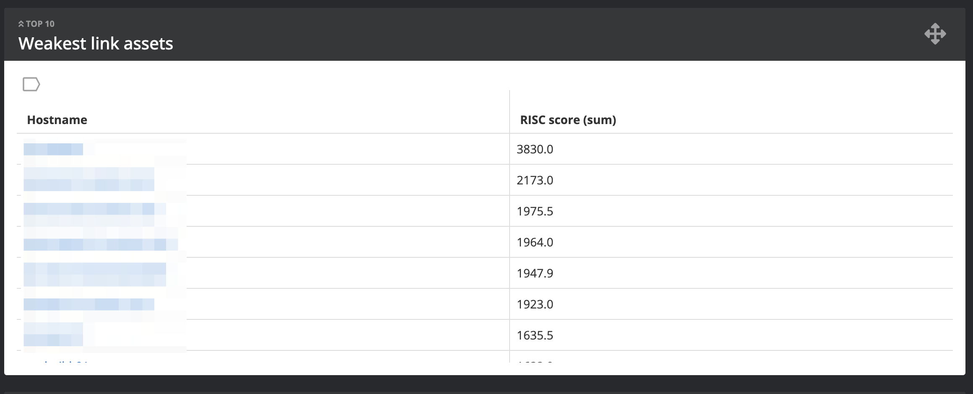Open hostname link in the 1635.5 row
This screenshot has height=394, width=973.
[x=53, y=335]
